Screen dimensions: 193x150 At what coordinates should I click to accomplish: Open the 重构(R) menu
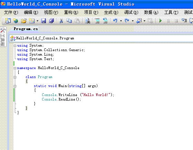pyautogui.click(x=71, y=12)
